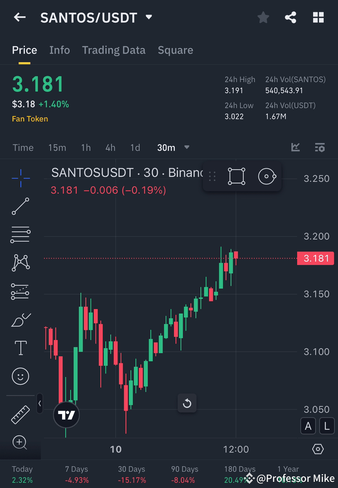Image resolution: width=338 pixels, height=488 pixels.
Task: Collapse the drawing tools sidebar
Action: [x=40, y=404]
